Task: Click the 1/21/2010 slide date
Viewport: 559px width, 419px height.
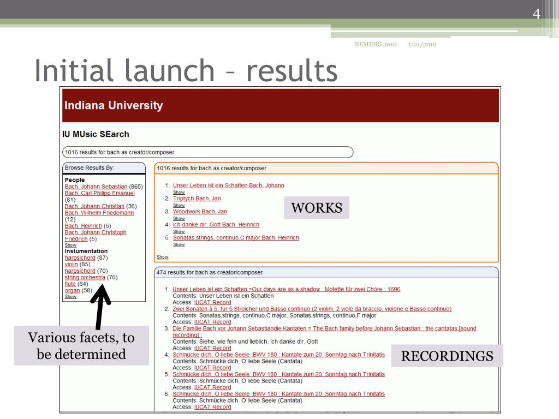Action: [423, 44]
